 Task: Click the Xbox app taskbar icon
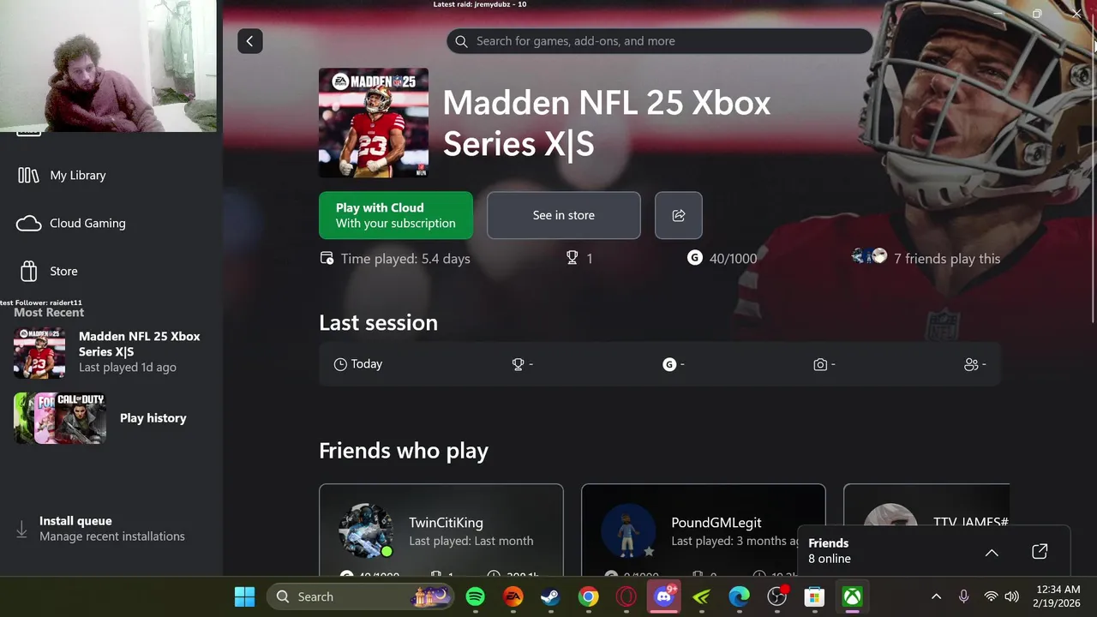852,596
